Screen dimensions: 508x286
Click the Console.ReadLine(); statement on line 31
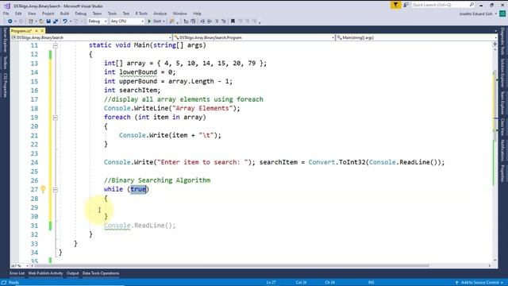click(x=140, y=226)
